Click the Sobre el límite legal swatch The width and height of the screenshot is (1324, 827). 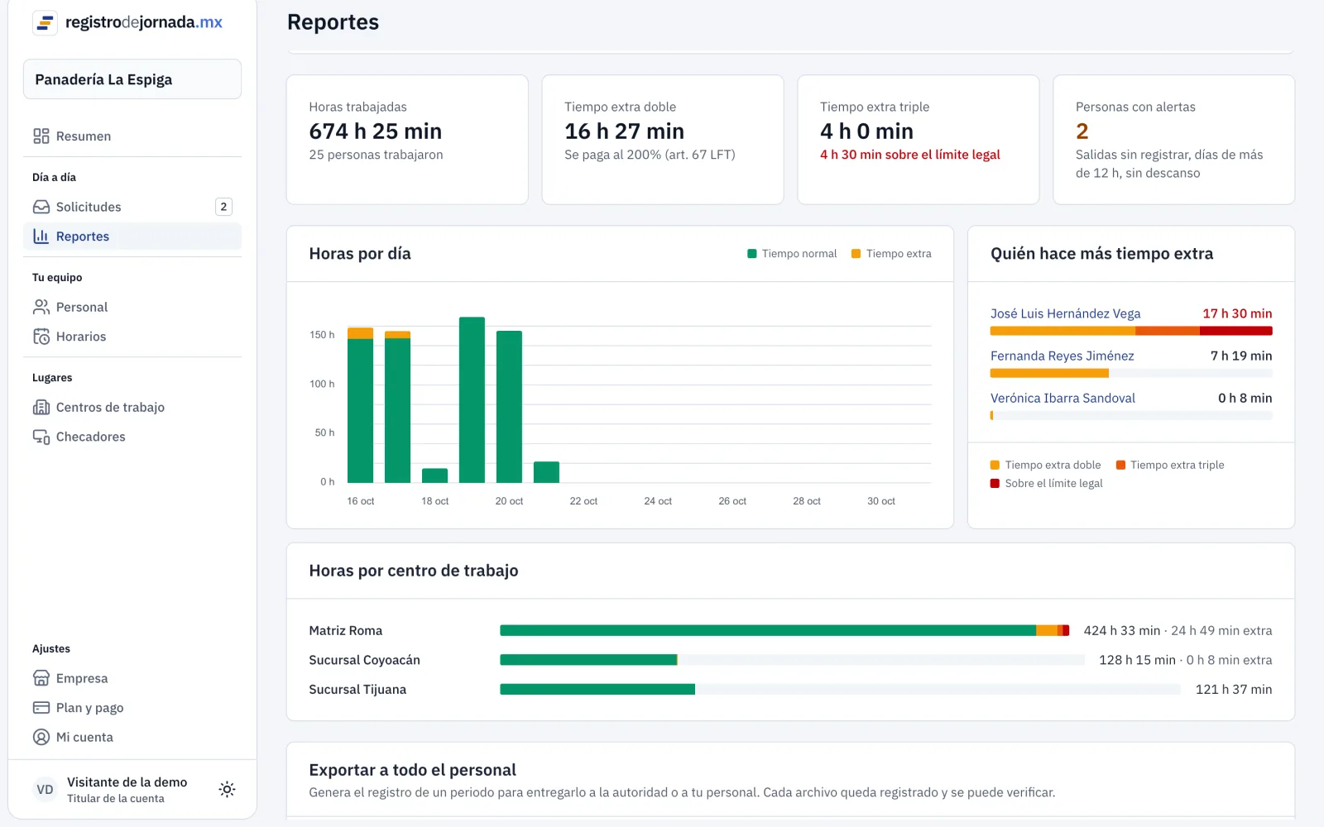(995, 484)
